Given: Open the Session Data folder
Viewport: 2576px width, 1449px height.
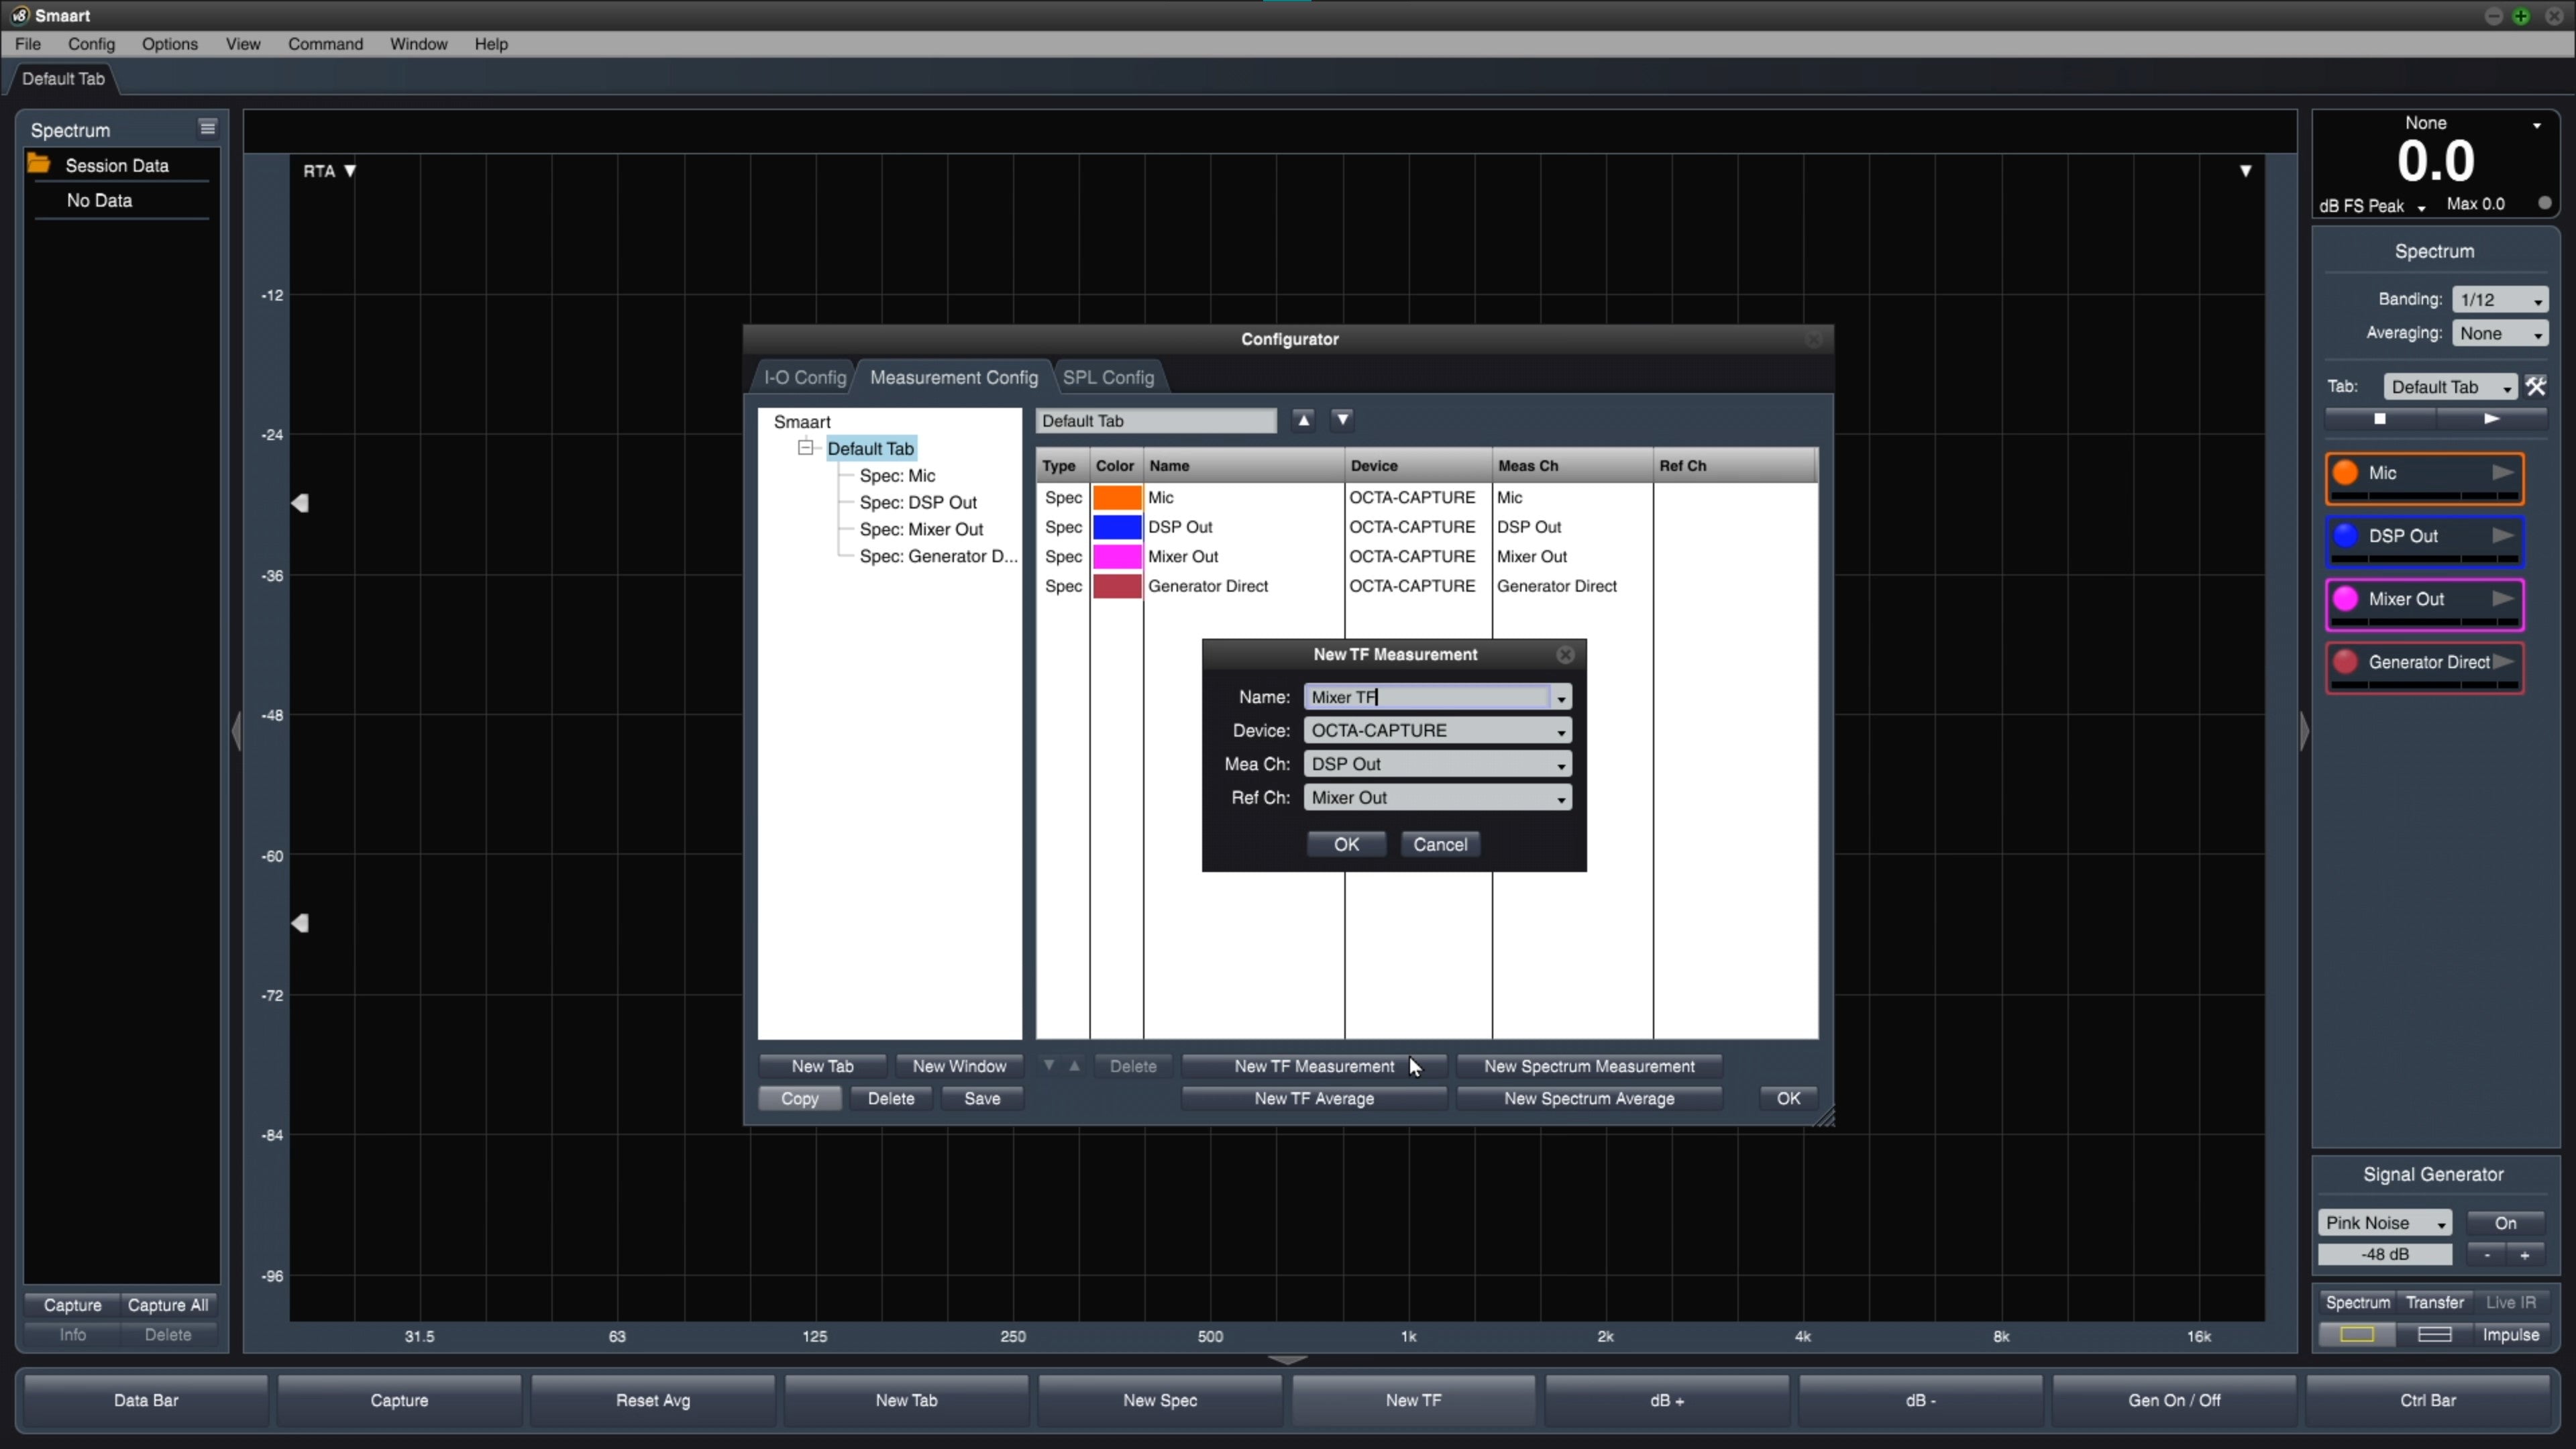Looking at the screenshot, I should (x=39, y=164).
